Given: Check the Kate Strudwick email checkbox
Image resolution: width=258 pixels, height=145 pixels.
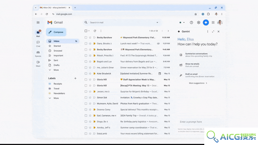Looking at the screenshot, I should 86,74.
